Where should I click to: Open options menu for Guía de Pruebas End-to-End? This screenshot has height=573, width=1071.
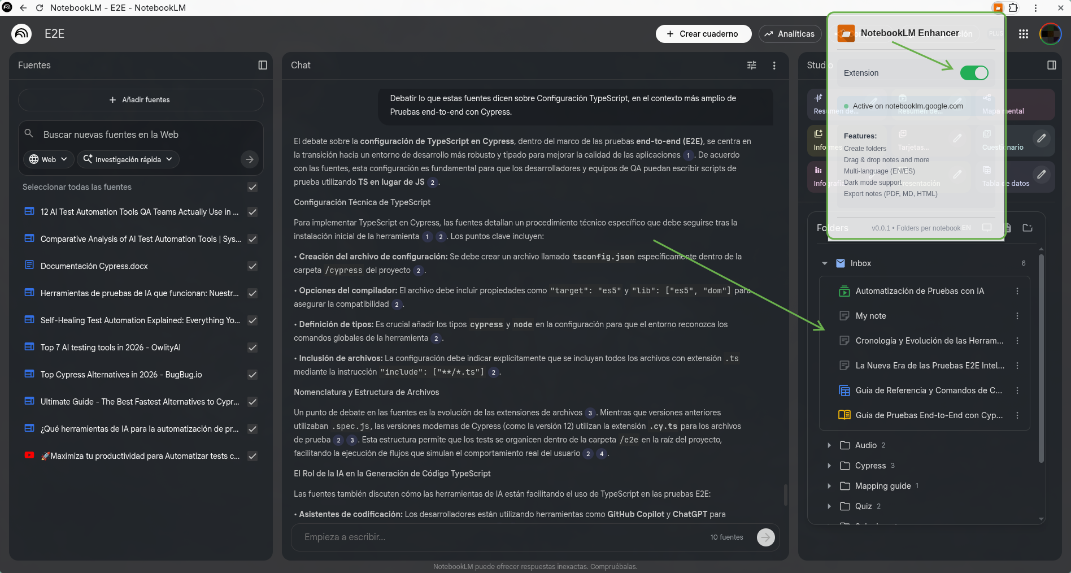[x=1017, y=415]
